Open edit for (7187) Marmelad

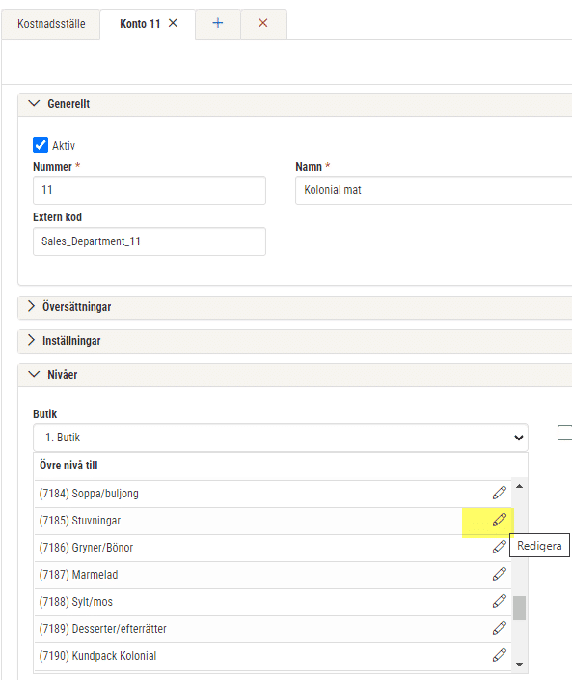click(500, 574)
